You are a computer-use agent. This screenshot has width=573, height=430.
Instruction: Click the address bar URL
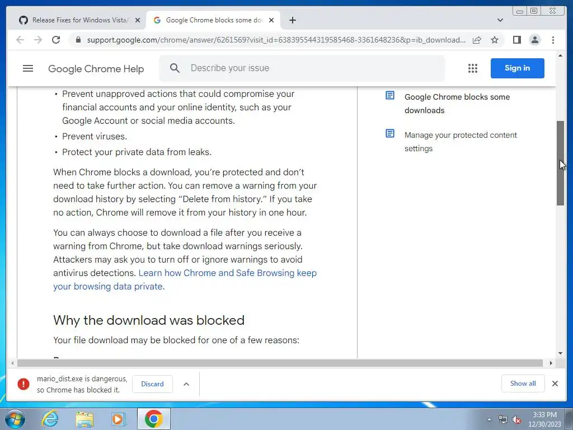pos(276,40)
